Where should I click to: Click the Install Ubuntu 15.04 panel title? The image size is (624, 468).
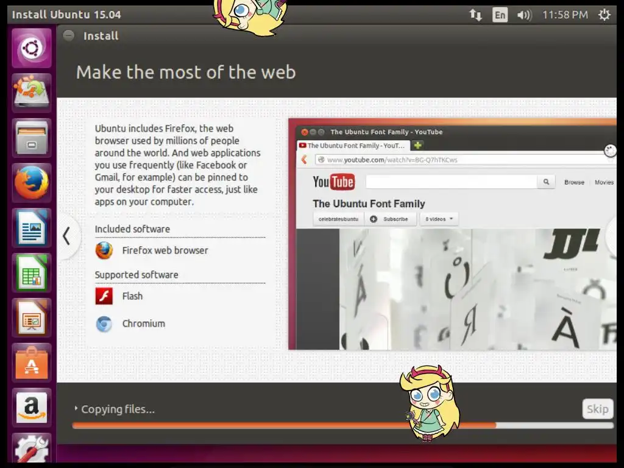click(x=66, y=15)
